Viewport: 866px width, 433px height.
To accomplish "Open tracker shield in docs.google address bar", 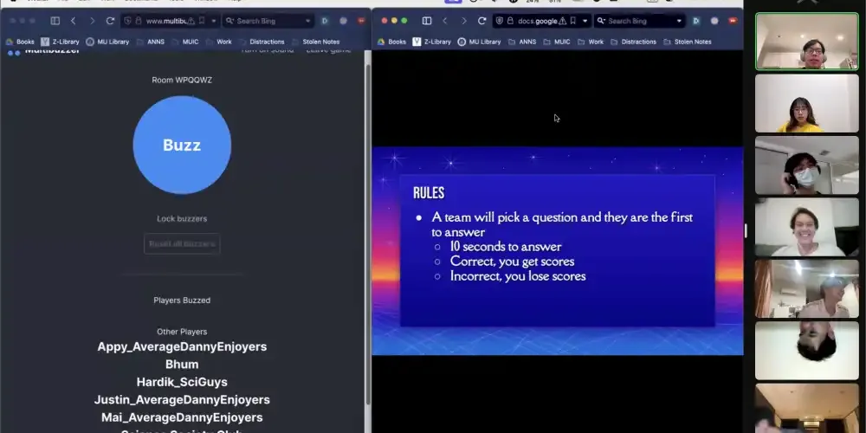I will (501, 21).
